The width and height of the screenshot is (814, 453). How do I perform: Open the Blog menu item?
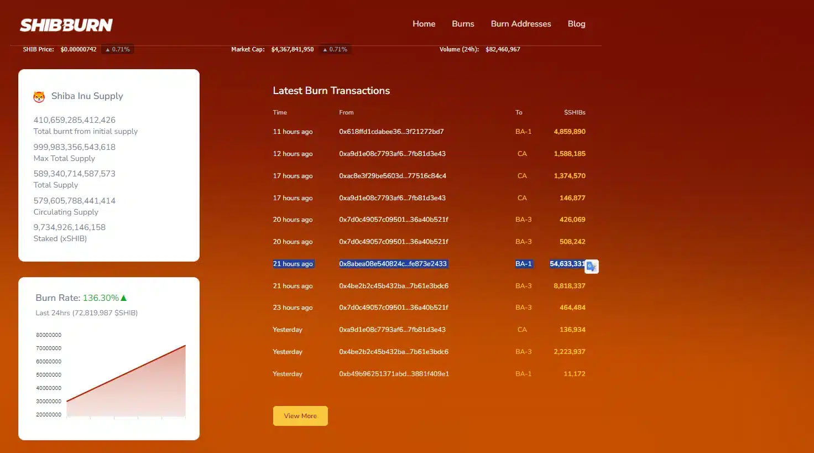click(576, 24)
